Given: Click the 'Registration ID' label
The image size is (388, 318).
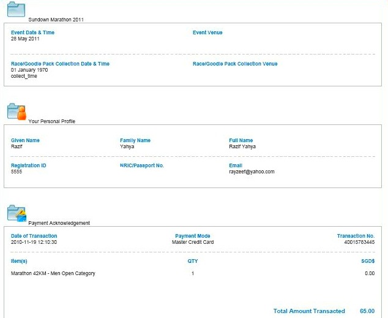Looking at the screenshot, I should [x=28, y=165].
